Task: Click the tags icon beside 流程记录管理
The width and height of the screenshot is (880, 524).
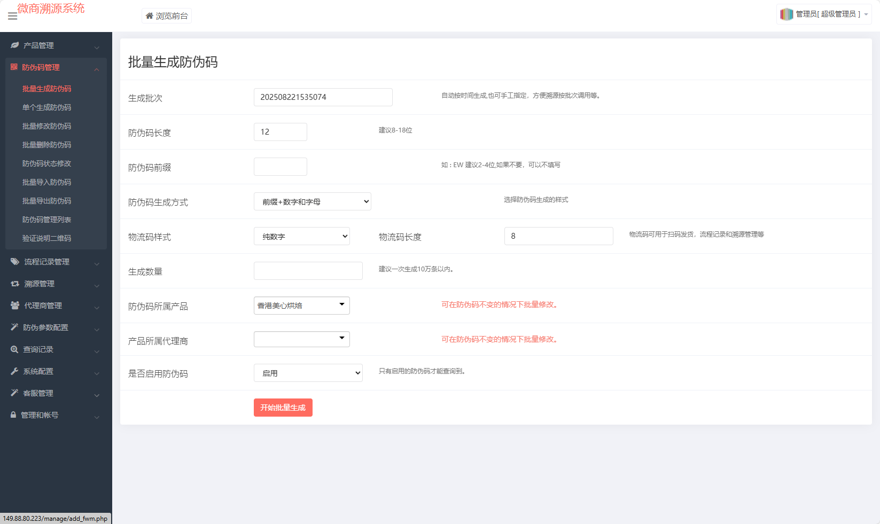Action: pos(15,262)
